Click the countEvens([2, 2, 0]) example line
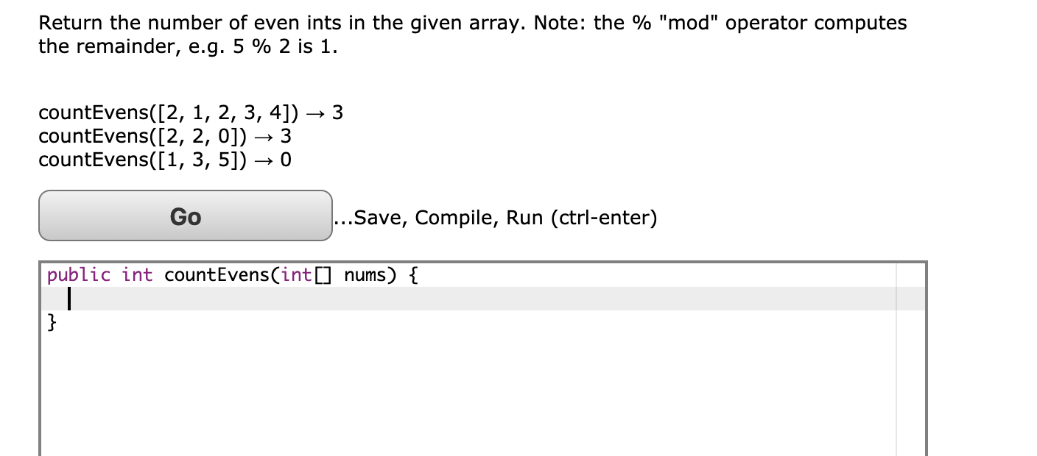 click(164, 135)
